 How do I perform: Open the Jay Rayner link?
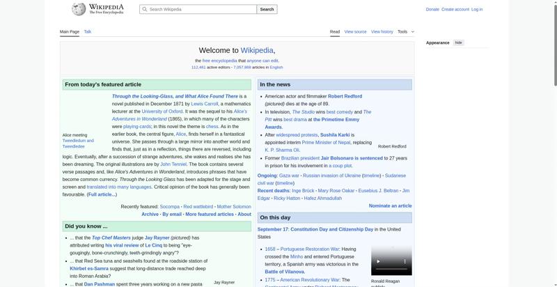tap(157, 238)
